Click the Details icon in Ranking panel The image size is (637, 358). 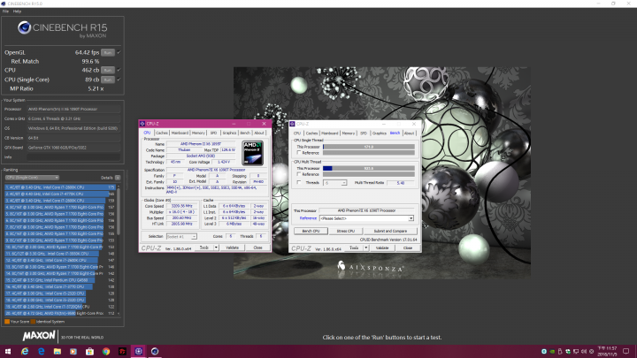[x=118, y=178]
